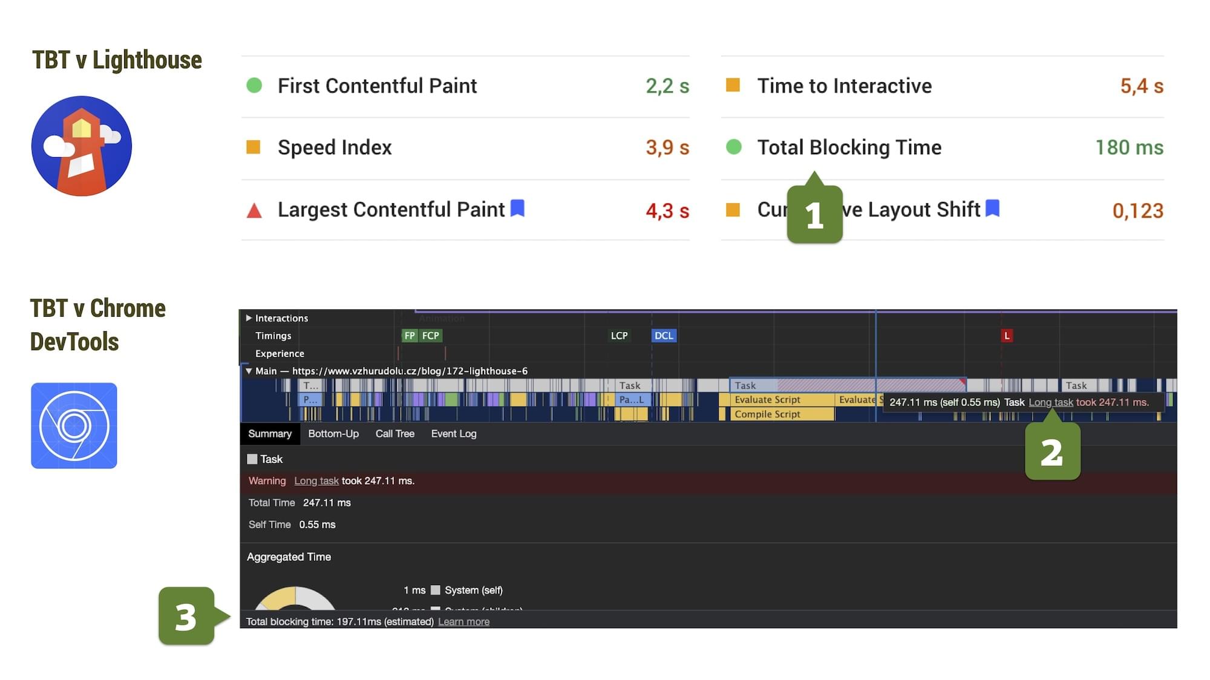This screenshot has height=680, width=1210.
Task: Click the green circle beside Total Blocking Time
Action: coord(733,147)
